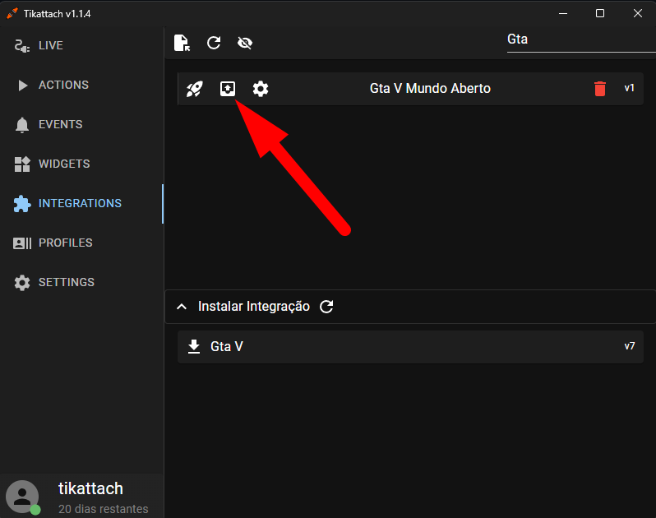This screenshot has width=656, height=518.
Task: Open the WIDGETS section
Action: point(81,164)
